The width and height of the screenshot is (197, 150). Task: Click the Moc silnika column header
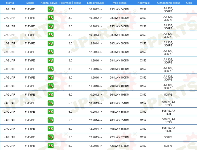pyautogui.click(x=120, y=3)
